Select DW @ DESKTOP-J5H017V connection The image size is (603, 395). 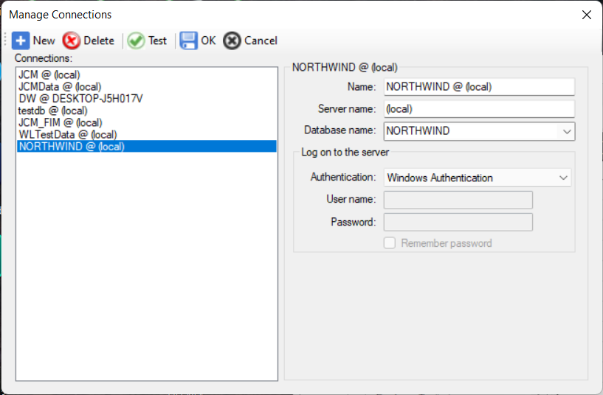pos(80,99)
